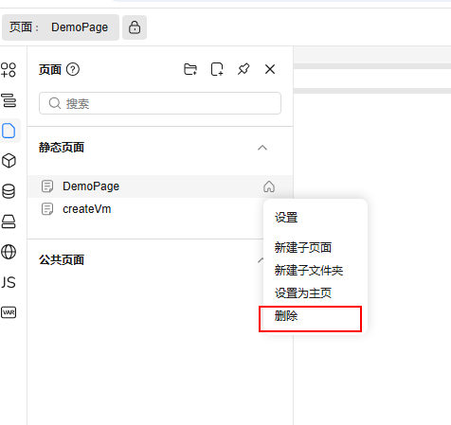The width and height of the screenshot is (451, 425).
Task: Open the data source database icon
Action: click(9, 191)
